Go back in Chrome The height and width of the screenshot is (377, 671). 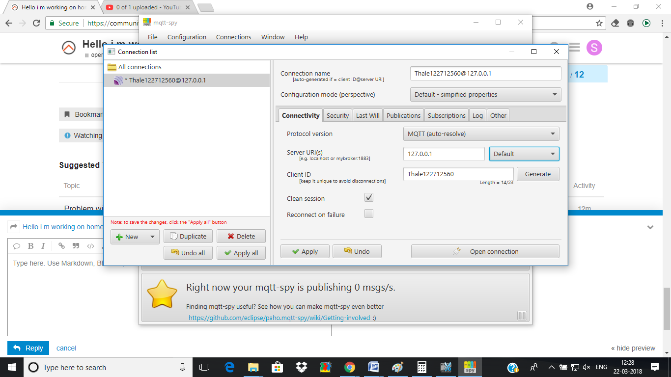[8, 23]
